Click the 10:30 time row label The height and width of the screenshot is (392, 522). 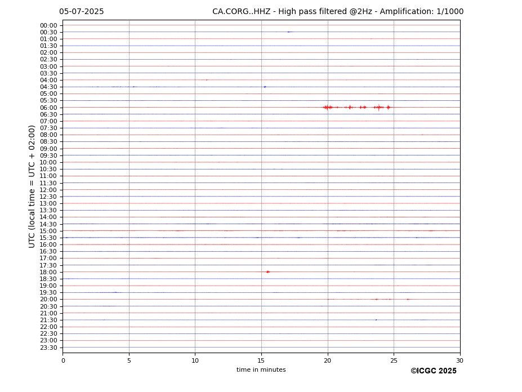48,169
